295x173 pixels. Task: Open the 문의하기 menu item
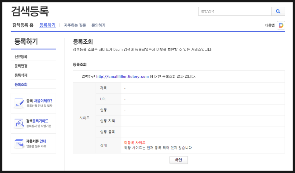pos(98,25)
